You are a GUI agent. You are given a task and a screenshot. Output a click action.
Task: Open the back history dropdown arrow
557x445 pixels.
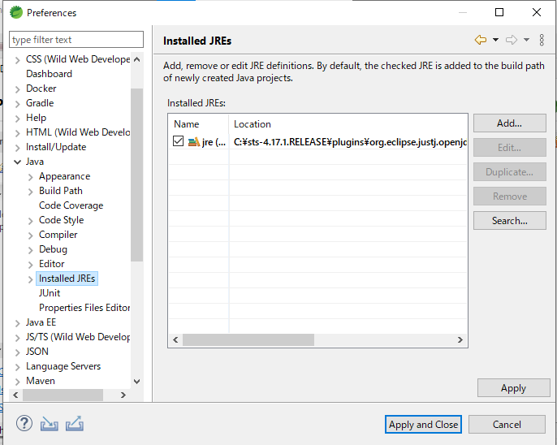pos(495,40)
